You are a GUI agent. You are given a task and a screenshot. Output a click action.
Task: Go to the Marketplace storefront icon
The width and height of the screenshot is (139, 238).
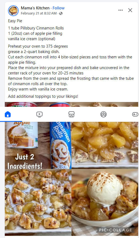click(x=72, y=114)
